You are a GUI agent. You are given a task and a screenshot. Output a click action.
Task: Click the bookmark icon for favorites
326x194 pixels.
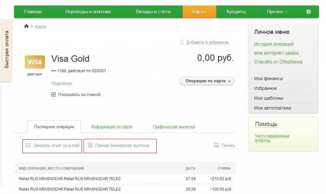(x=182, y=42)
